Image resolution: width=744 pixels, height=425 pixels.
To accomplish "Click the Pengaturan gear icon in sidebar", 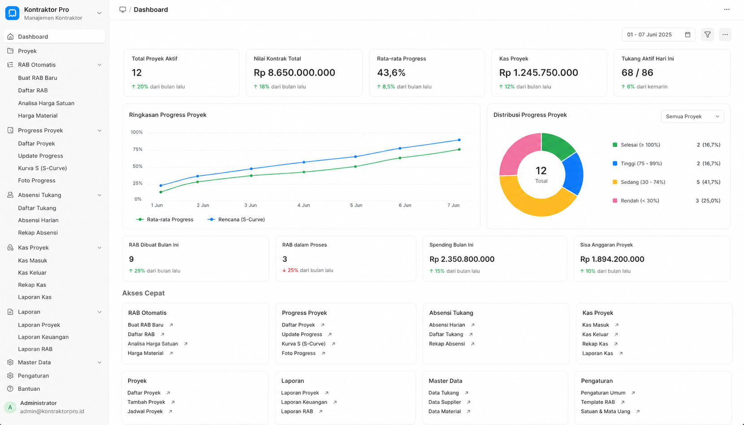I will coord(10,376).
